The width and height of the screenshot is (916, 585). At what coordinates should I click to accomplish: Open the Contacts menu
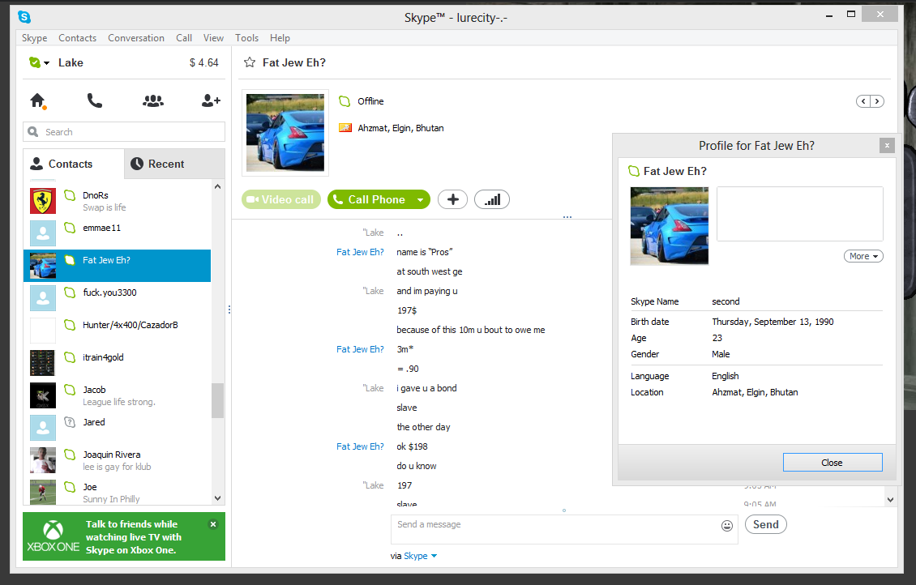click(77, 38)
